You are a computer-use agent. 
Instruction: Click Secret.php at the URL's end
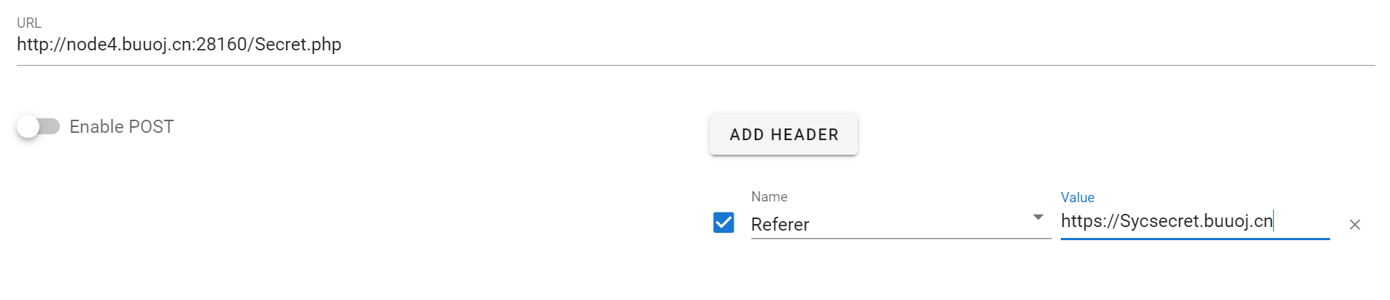(x=298, y=45)
